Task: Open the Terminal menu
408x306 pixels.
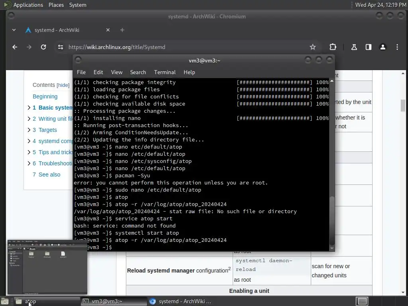Action: [165, 73]
